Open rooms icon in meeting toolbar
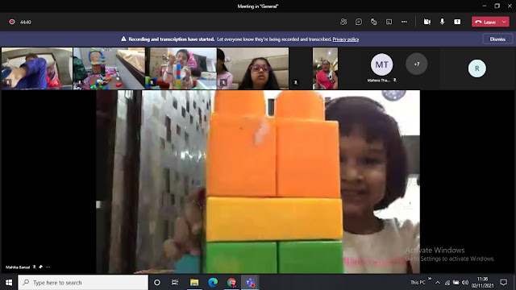 coord(389,22)
